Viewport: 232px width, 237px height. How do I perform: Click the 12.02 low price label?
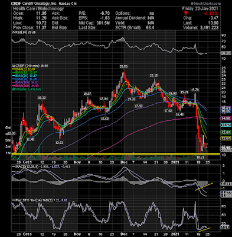59,142
